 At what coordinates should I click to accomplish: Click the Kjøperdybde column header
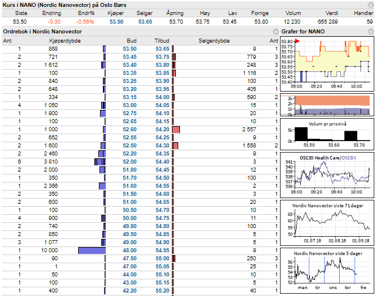pos(65,41)
